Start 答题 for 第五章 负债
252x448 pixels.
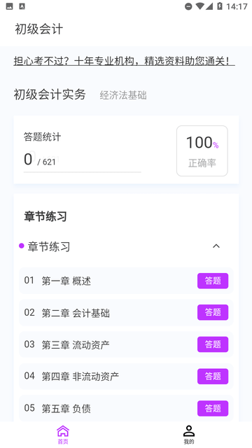coord(213,408)
